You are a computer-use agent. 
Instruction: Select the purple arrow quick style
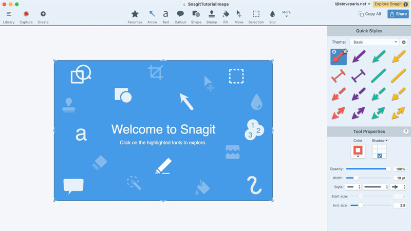(x=359, y=56)
